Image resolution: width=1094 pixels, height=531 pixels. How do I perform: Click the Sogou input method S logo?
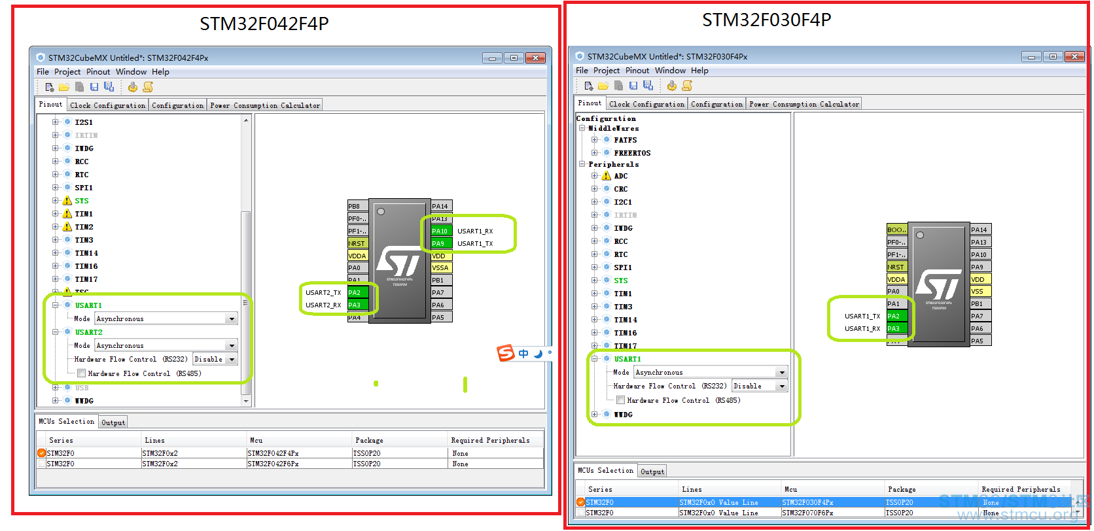506,353
